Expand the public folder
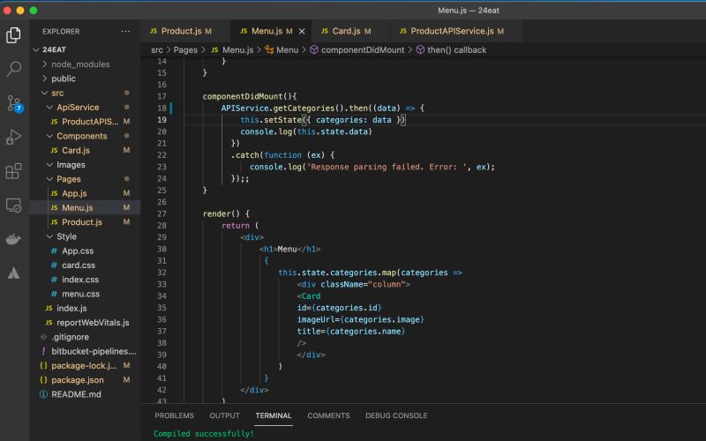706x441 pixels. coord(85,78)
